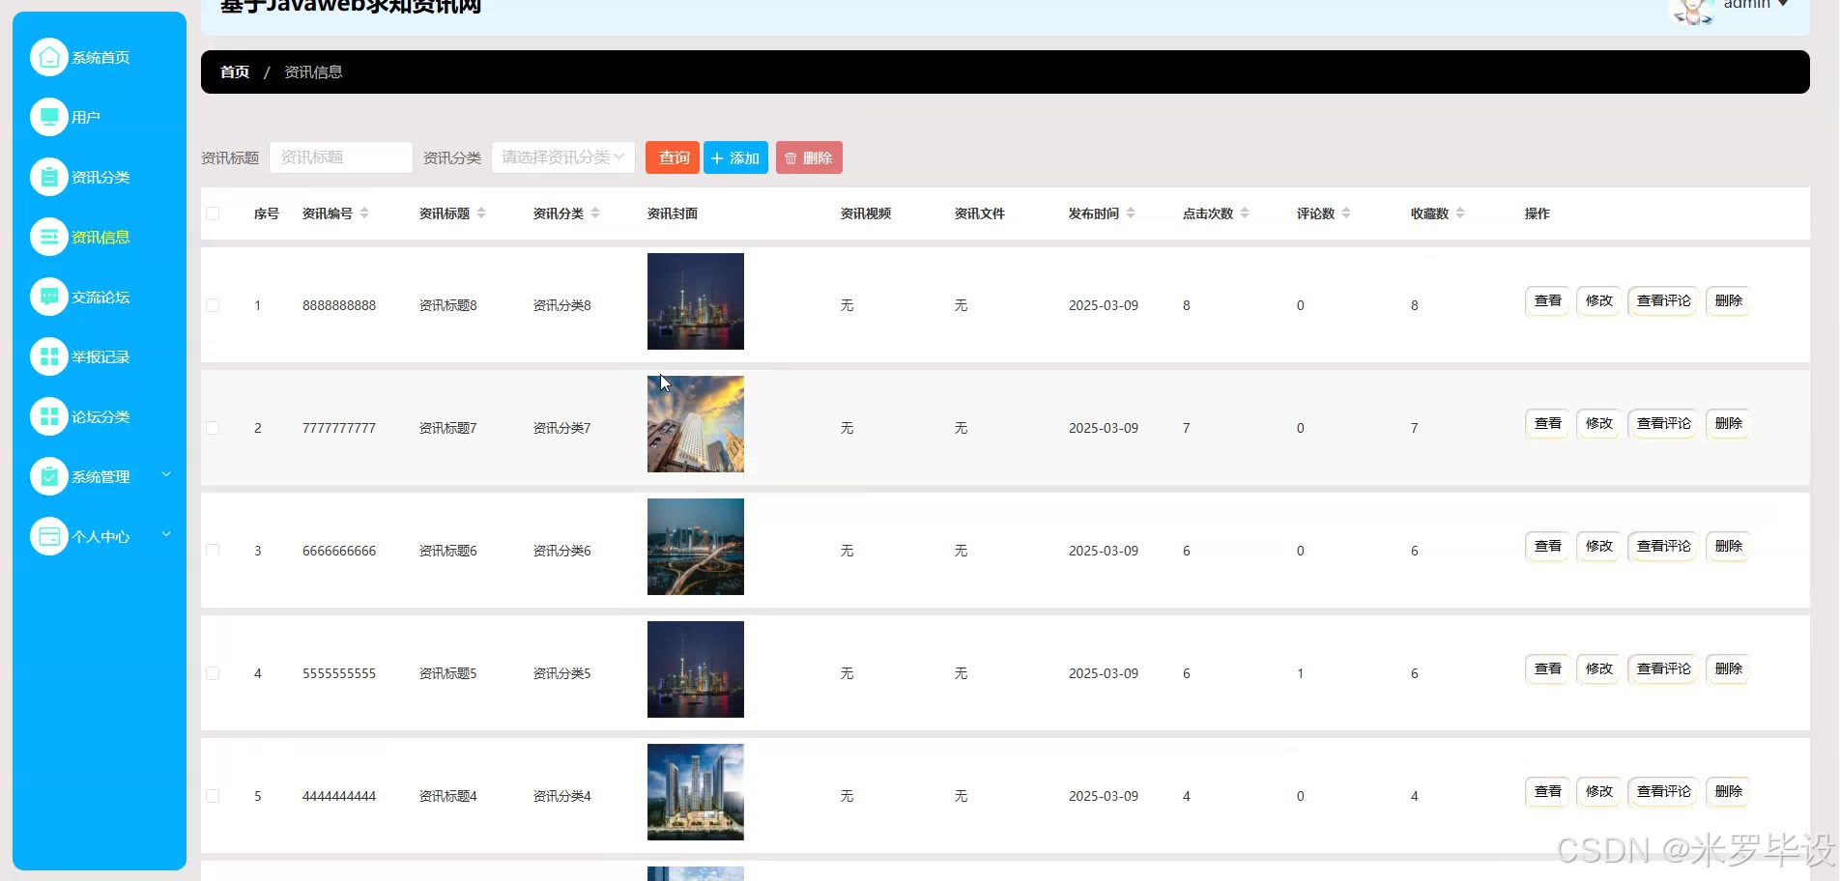The height and width of the screenshot is (881, 1840).
Task: Click the 用户 monitor icon in sidebar
Action: (49, 117)
